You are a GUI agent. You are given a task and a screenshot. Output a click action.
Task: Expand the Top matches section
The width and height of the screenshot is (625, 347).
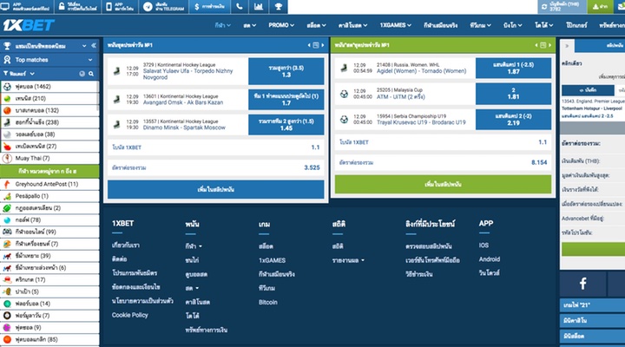(x=49, y=60)
